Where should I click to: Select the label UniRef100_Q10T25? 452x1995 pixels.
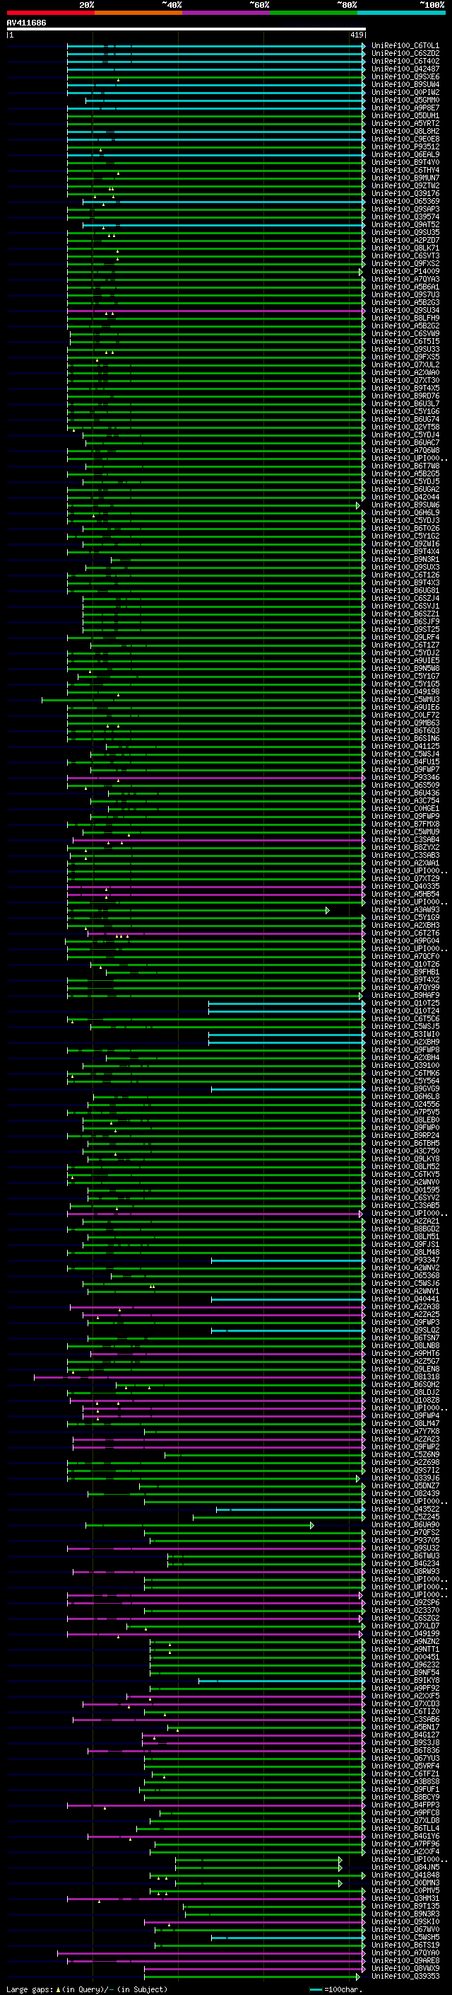coord(405,1003)
